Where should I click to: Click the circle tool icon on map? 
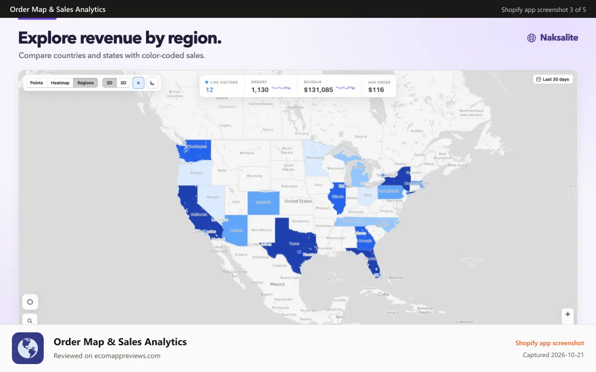pos(30,302)
